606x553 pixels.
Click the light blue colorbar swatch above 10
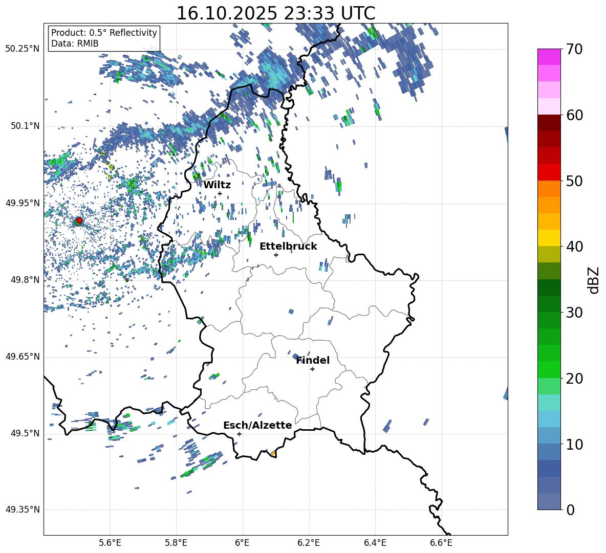click(549, 419)
